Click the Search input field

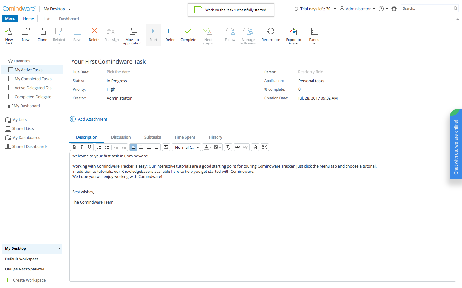pos(427,9)
